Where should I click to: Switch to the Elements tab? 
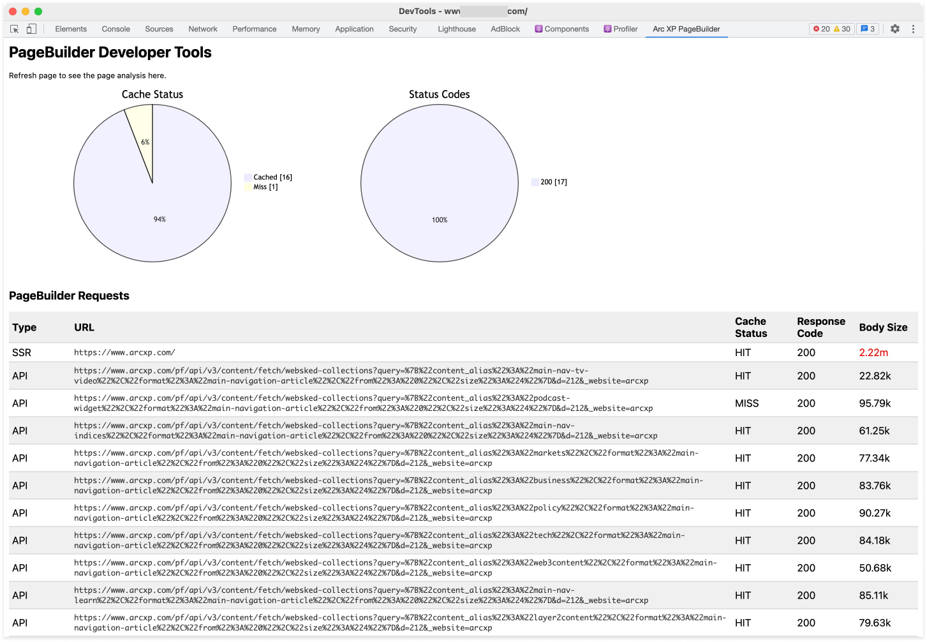coord(71,29)
